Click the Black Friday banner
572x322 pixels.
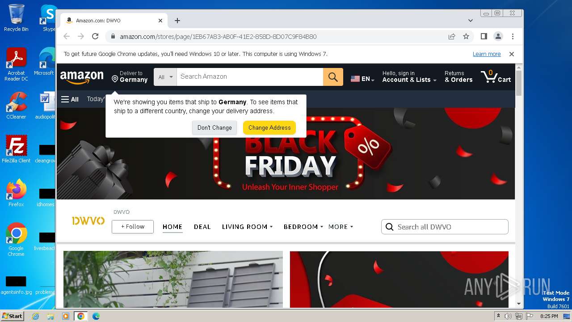(286, 153)
